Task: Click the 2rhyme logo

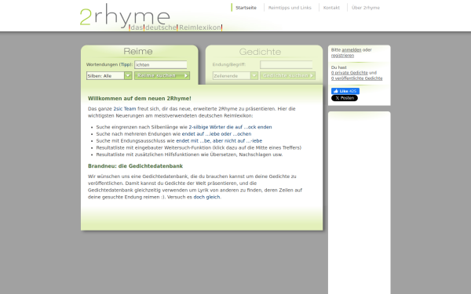Action: pyautogui.click(x=125, y=16)
